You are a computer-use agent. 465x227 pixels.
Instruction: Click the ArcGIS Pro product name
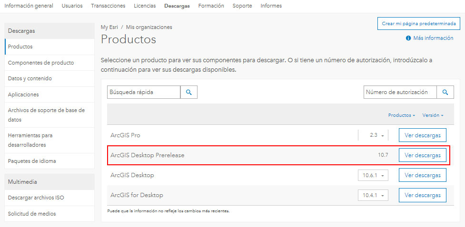[x=125, y=135]
